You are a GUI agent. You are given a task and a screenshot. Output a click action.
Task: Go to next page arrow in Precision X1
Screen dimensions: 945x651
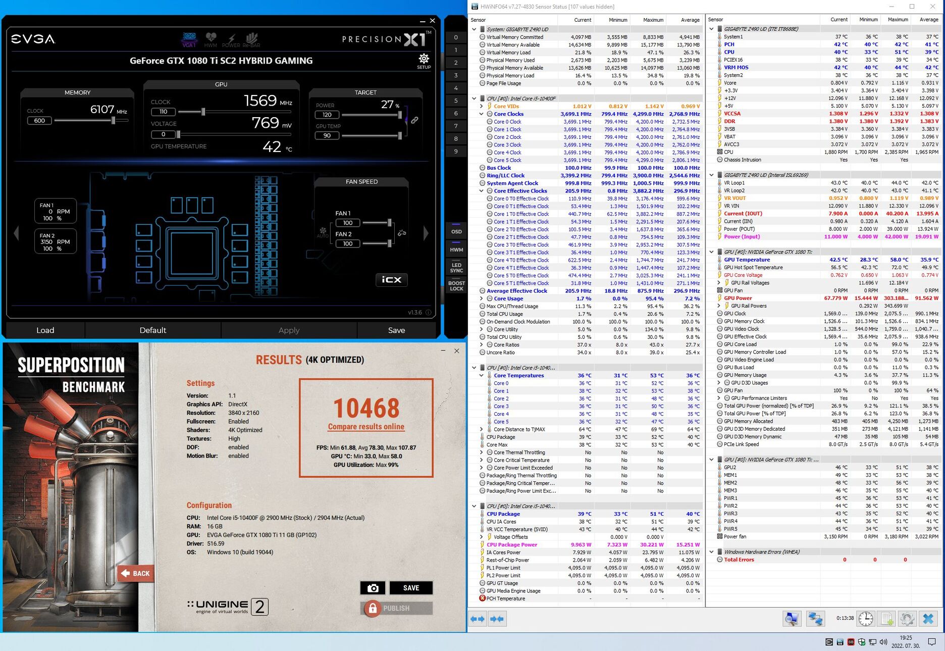[426, 233]
